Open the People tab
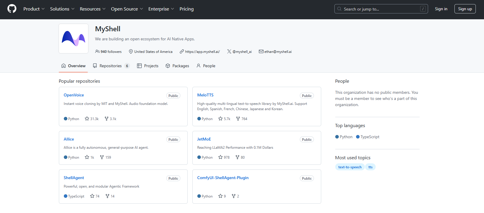The height and width of the screenshot is (213, 484). (x=206, y=66)
